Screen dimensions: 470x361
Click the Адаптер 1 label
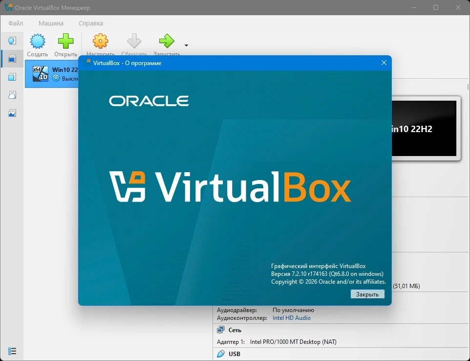click(x=231, y=342)
